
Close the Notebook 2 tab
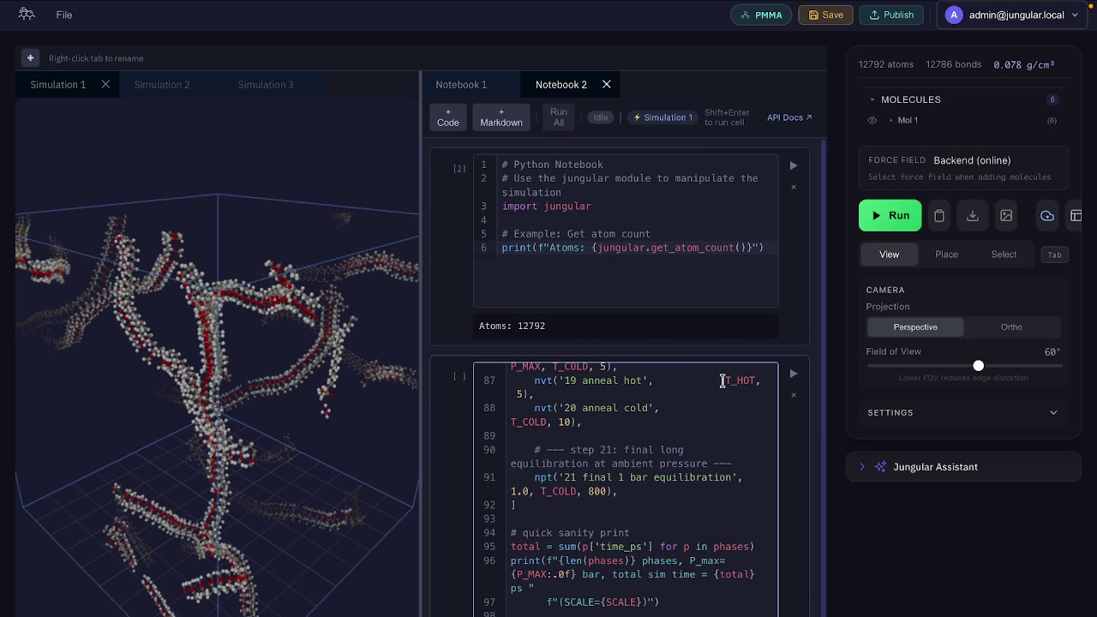[x=607, y=85]
